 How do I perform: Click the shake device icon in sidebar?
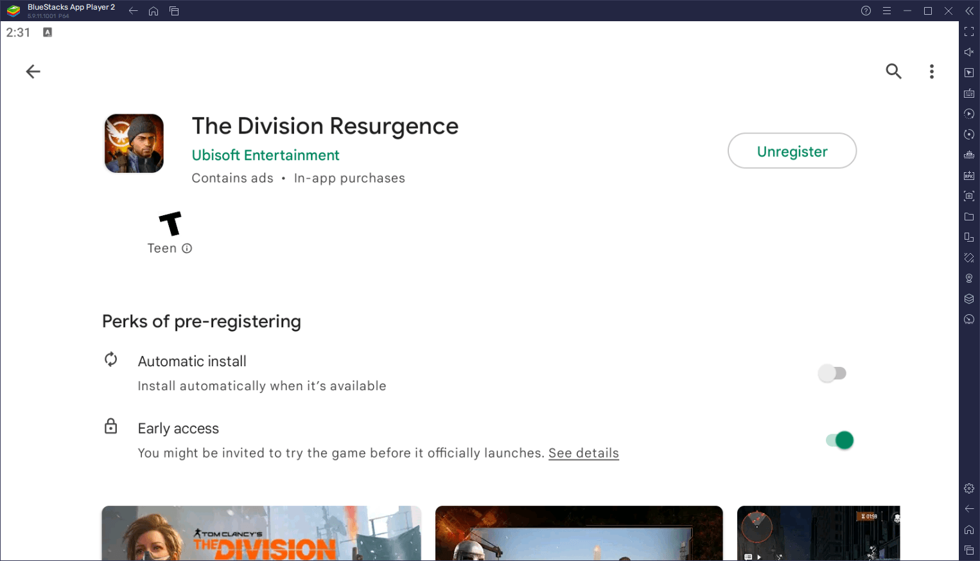point(969,258)
